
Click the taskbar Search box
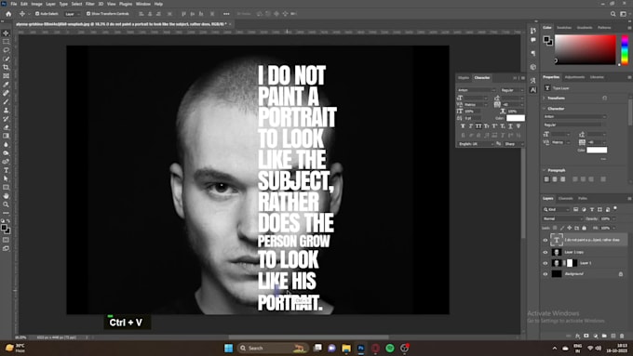click(273, 348)
